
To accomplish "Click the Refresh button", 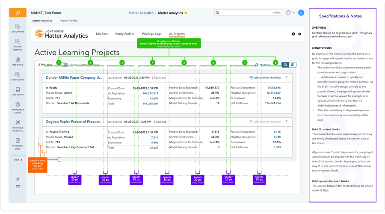I will click(x=262, y=65).
